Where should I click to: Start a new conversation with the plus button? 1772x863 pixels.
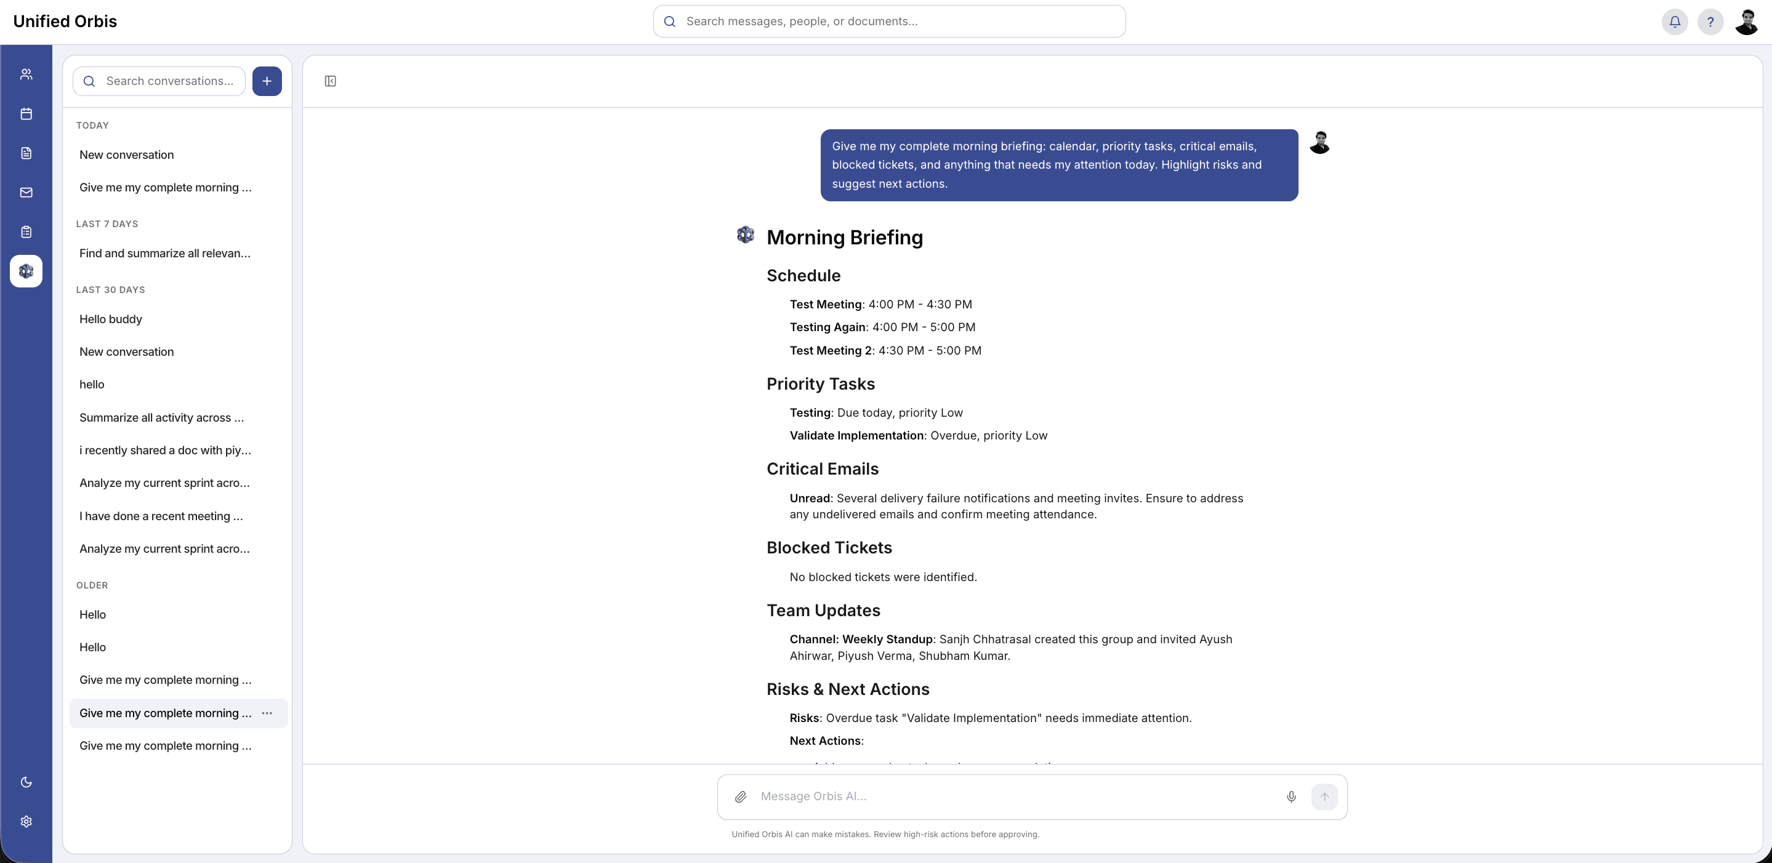267,81
